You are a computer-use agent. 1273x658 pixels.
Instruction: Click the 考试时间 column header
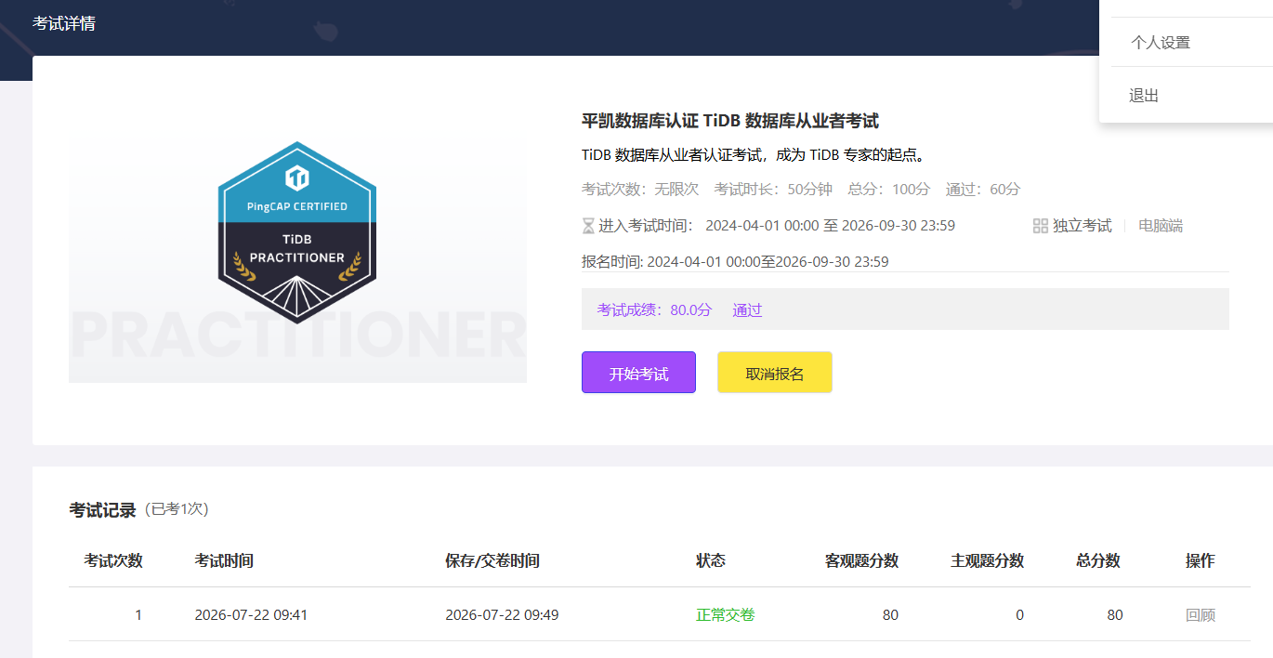pyautogui.click(x=224, y=560)
